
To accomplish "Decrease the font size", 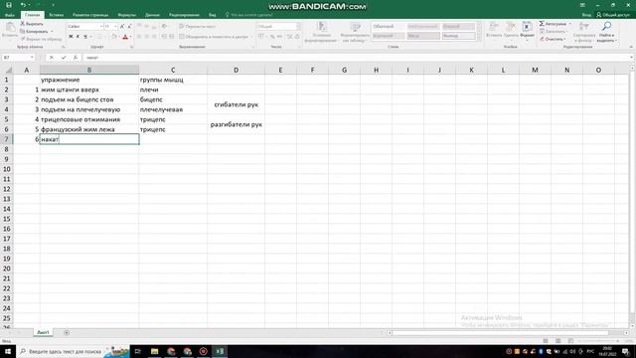I will (x=129, y=27).
